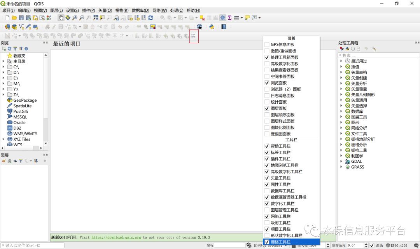Expand the 矢量分析 toolbox group
The width and height of the screenshot is (420, 249).
pyautogui.click(x=341, y=84)
